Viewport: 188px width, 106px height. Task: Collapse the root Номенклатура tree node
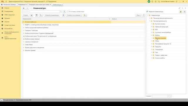(x=148, y=15)
